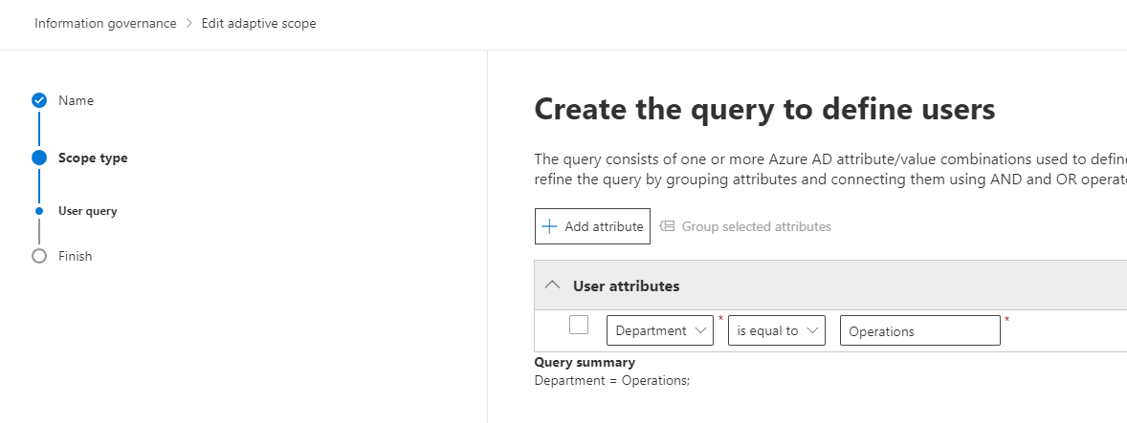Click the Add attribute button text

tap(604, 226)
